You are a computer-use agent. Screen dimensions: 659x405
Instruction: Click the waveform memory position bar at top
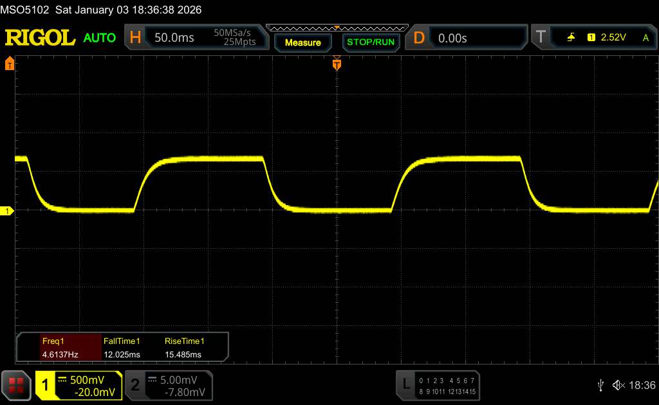point(337,28)
